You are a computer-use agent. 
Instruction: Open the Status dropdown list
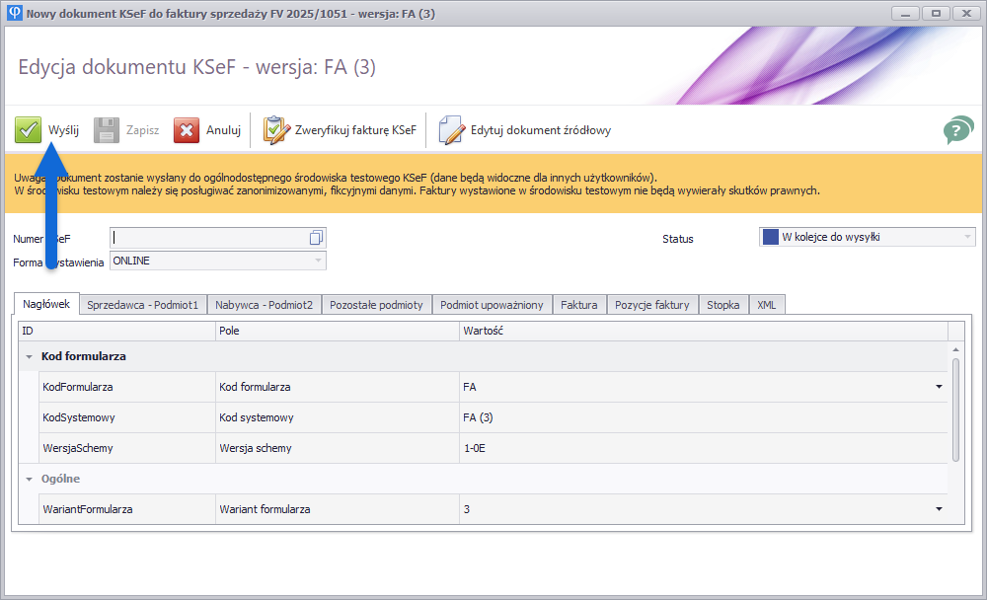[966, 237]
